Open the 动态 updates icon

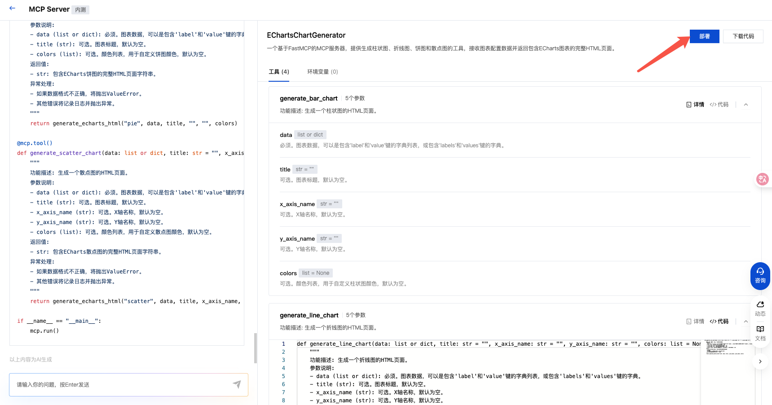point(760,309)
